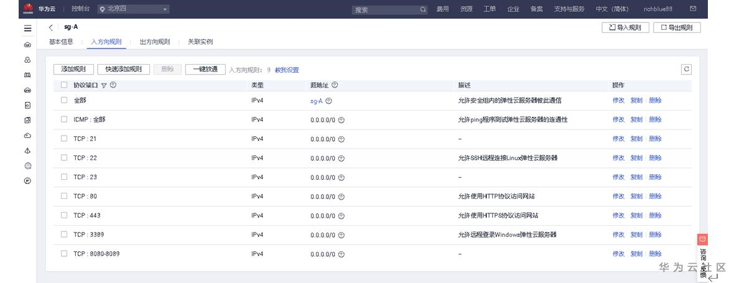734x283 pixels.
Task: Click the help icon beside 0.0.0.0/0 in the TCP : 21 row
Action: click(341, 139)
